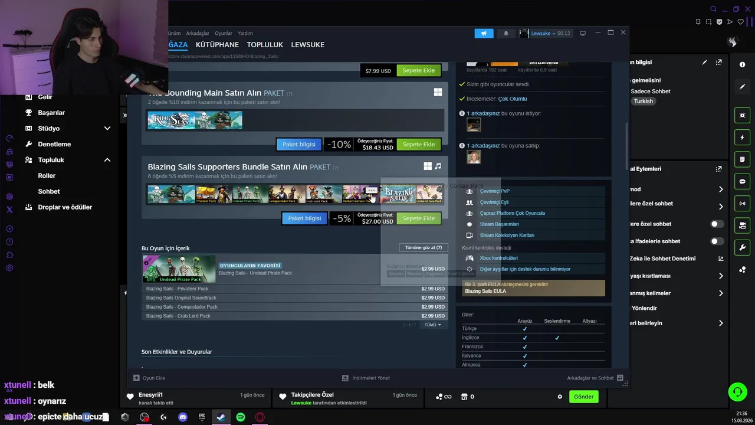Edit stream info pencil in panel header
The image size is (755, 425).
[x=704, y=63]
